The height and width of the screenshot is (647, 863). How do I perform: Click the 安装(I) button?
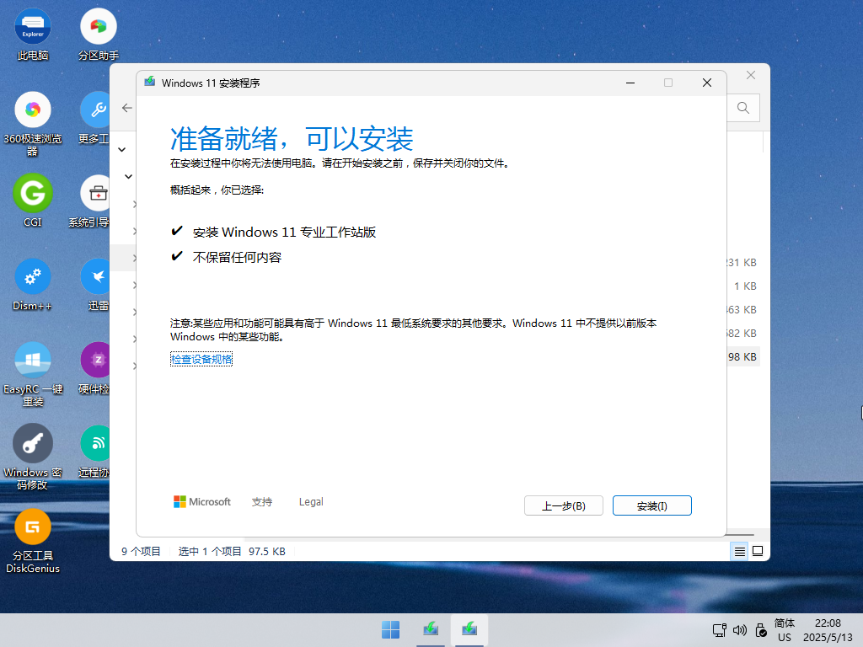(652, 505)
